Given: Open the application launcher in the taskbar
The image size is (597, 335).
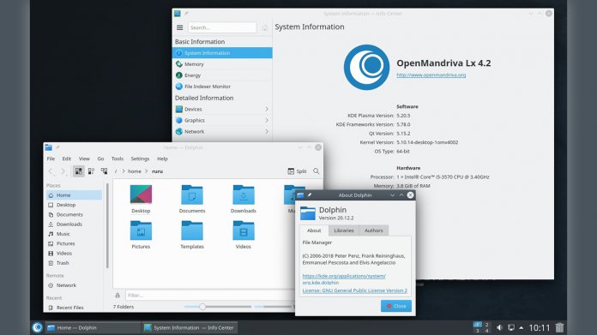Looking at the screenshot, I should pyautogui.click(x=38, y=327).
